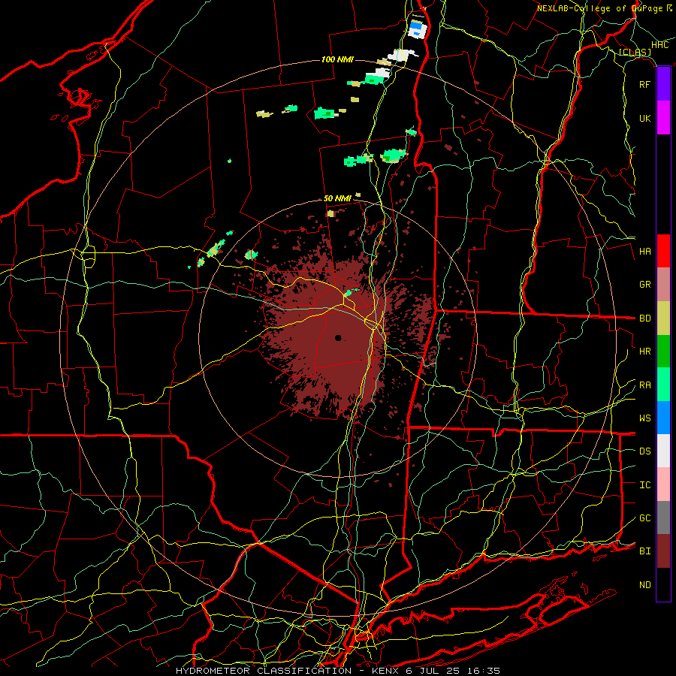Click the [CLAS] units label
The width and height of the screenshot is (676, 676).
pos(635,53)
